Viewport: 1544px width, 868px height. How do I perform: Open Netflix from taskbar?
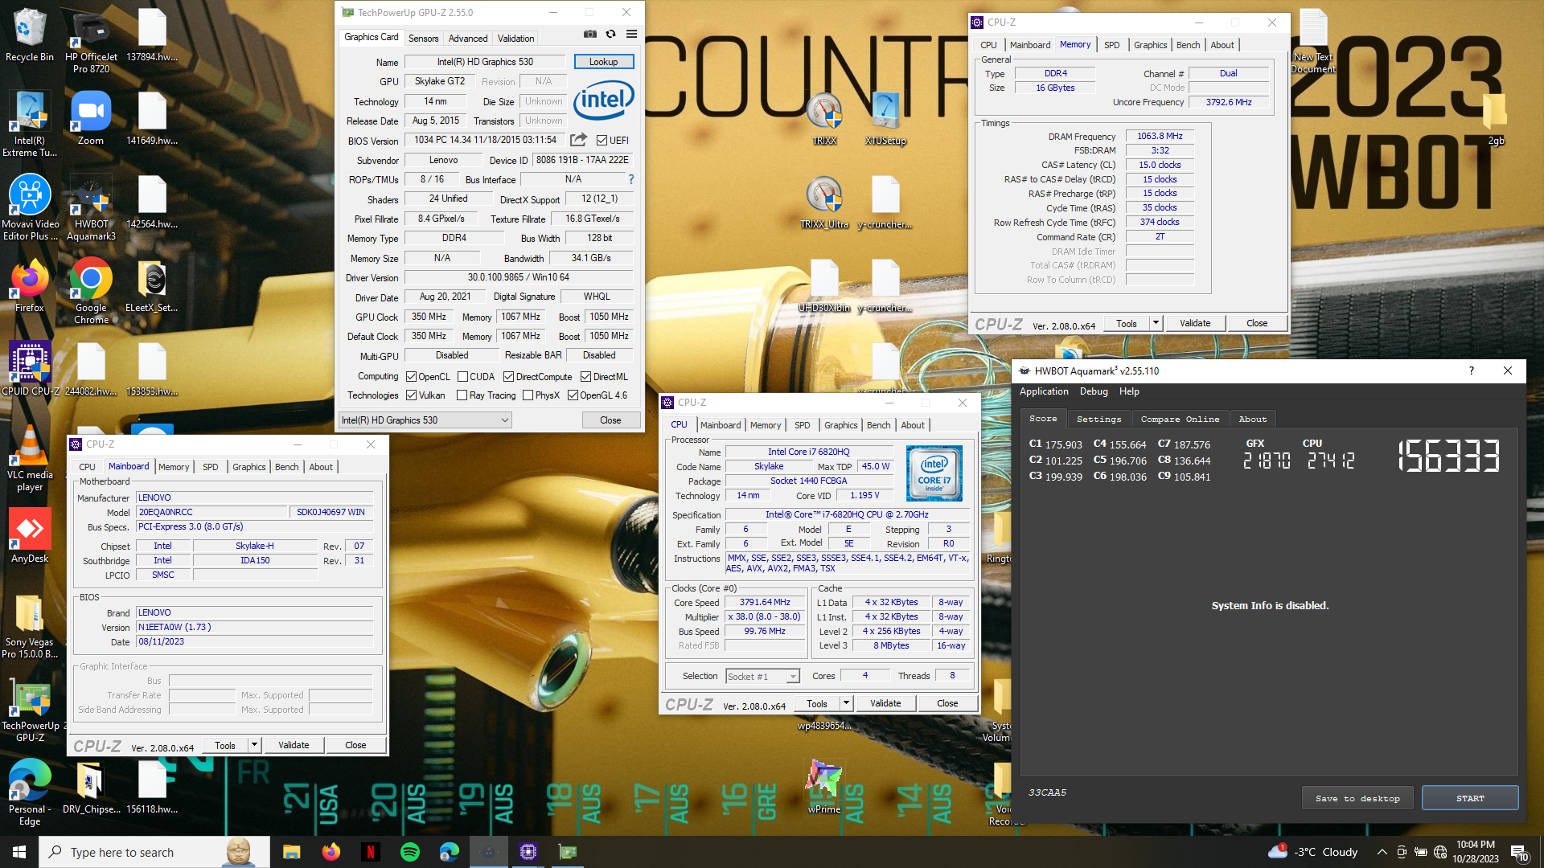(371, 852)
